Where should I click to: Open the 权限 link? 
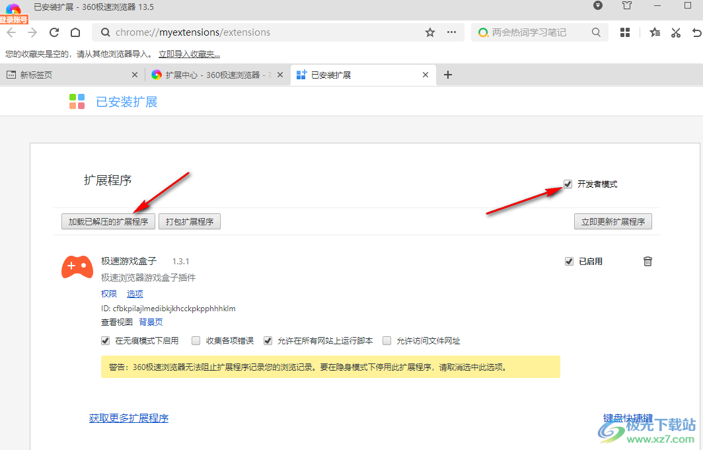click(x=109, y=293)
